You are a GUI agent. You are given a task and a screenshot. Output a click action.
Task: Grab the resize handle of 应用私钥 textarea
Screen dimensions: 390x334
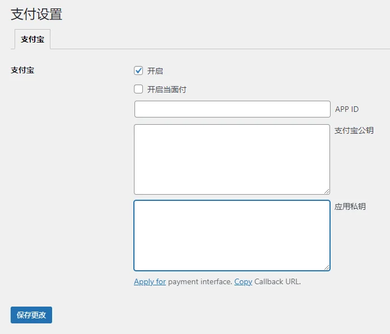coord(326,267)
